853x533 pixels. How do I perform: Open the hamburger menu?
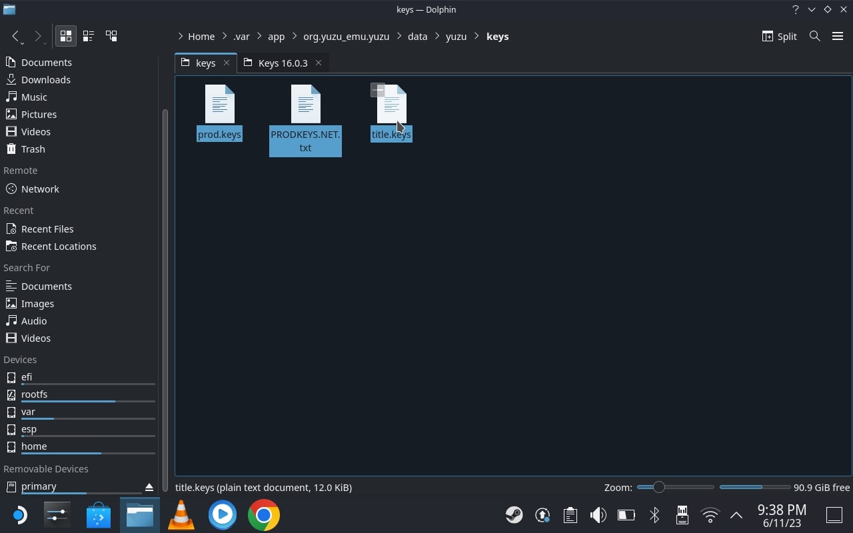(838, 36)
